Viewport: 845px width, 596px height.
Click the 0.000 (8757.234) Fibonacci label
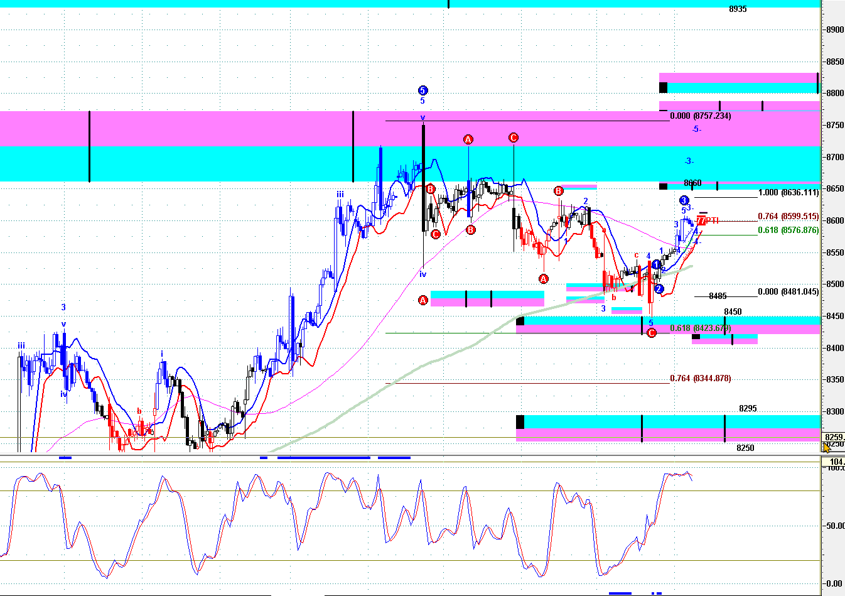(701, 116)
